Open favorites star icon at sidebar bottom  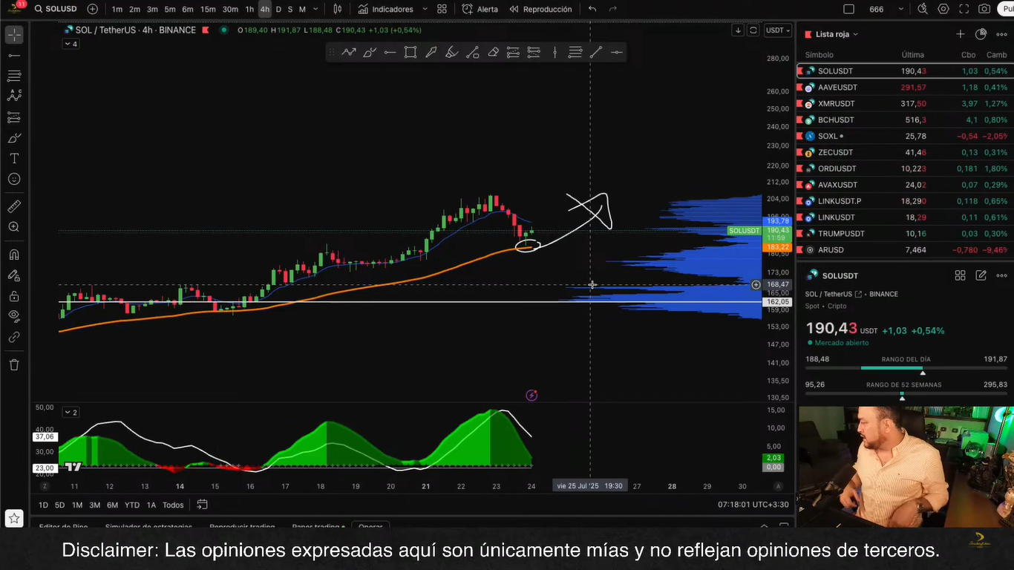pos(14,517)
